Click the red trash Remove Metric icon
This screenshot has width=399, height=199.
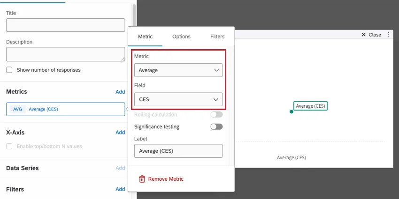click(142, 179)
